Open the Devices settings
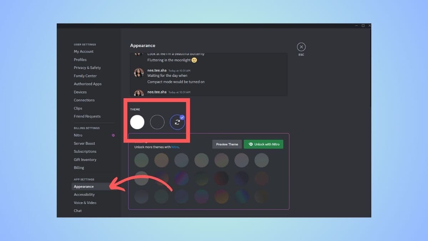The width and height of the screenshot is (428, 241). click(x=80, y=92)
